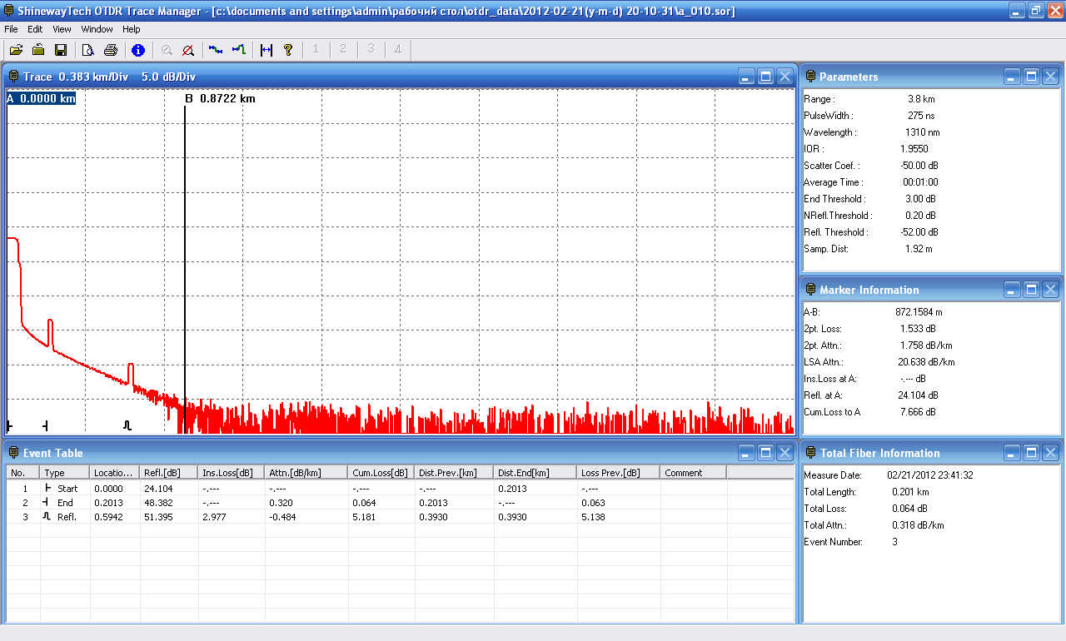Click the Print icon in the toolbar
Screen dimensions: 1066x641
tap(110, 50)
